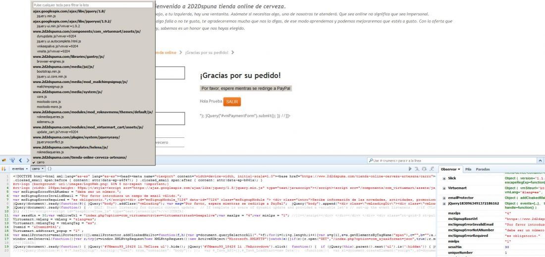
Task: Select jquerynoconflict.js in script list
Action: pos(50,142)
